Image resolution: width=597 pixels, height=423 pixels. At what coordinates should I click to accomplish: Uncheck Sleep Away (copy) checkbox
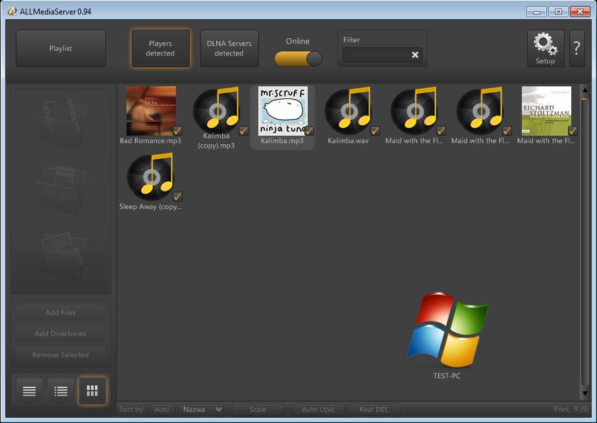[177, 196]
